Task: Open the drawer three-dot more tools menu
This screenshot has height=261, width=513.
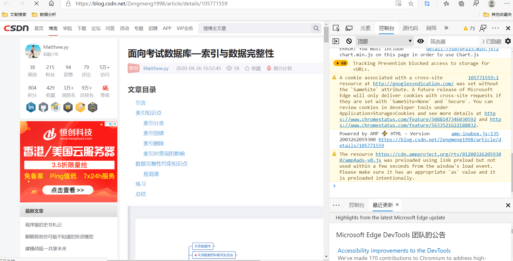Action: 336,205
